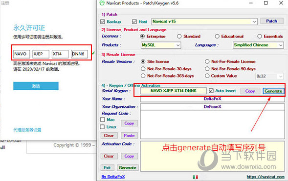Choose Not-For-Resale-90-days option
The image size is (288, 181).
point(207,69)
